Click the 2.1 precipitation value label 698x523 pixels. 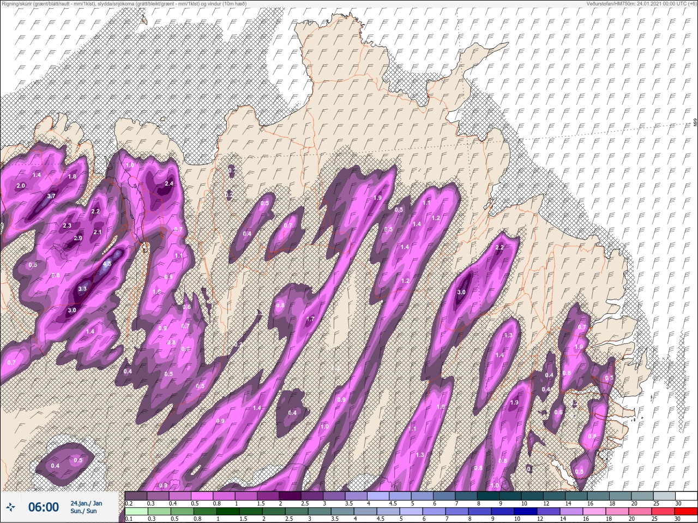click(x=98, y=233)
